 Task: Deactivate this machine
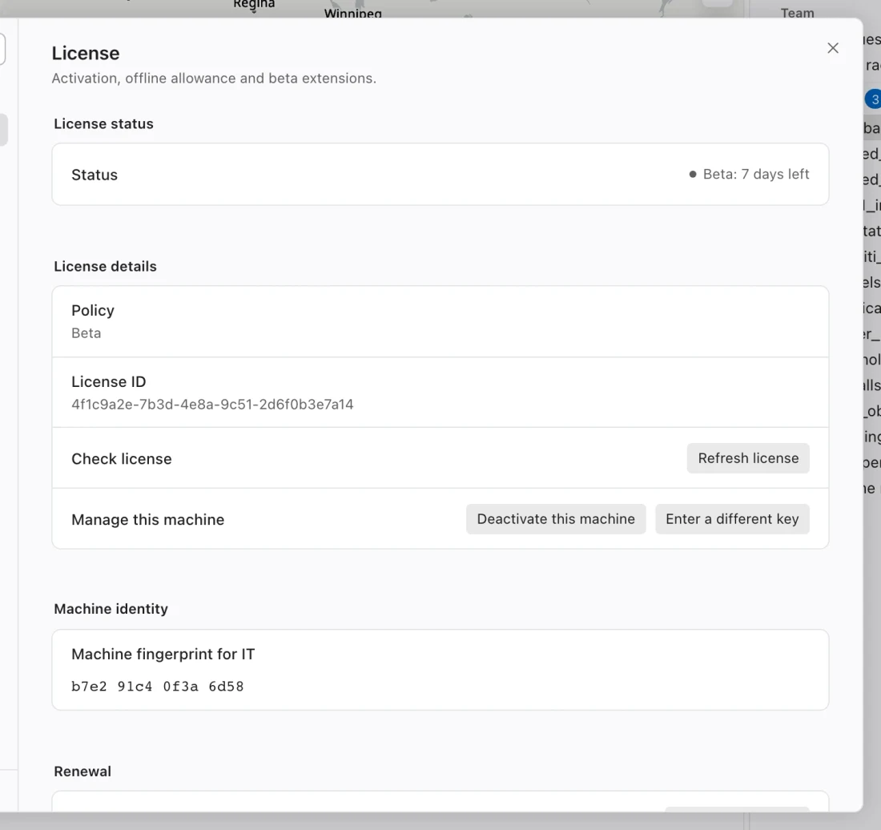[556, 519]
